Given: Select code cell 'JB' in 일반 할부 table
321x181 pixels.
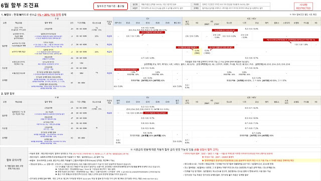Looking at the screenshot, I should pos(72,113).
